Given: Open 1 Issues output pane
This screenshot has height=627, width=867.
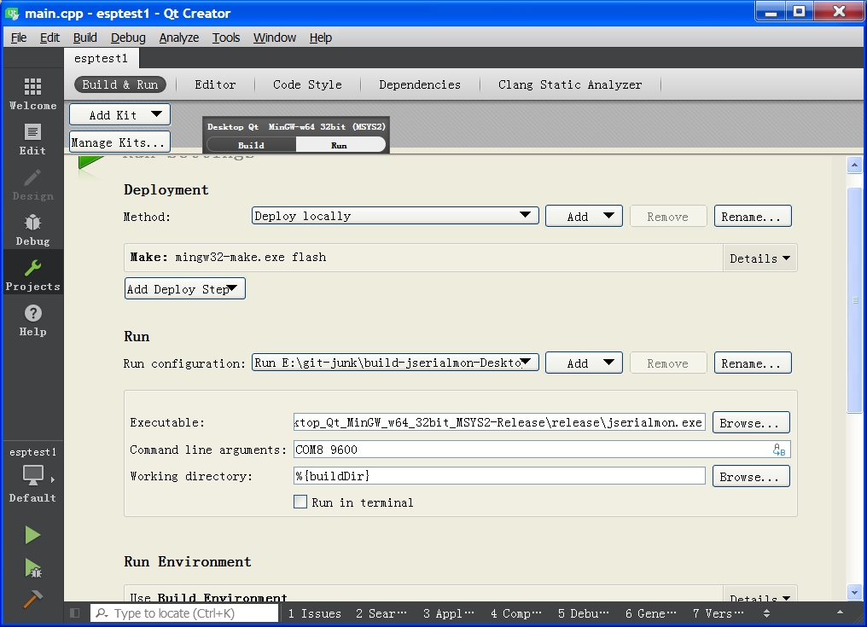Looking at the screenshot, I should point(314,613).
